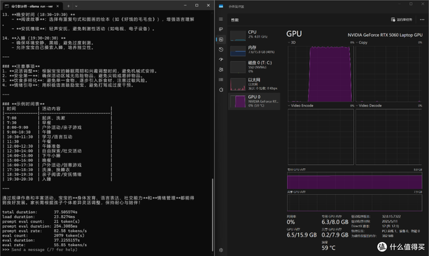Click the Video Decode graph area
This screenshot has width=429, height=256.
389,137
